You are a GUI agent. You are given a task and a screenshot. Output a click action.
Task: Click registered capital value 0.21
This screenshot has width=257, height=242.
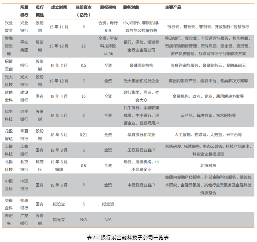[83, 135]
